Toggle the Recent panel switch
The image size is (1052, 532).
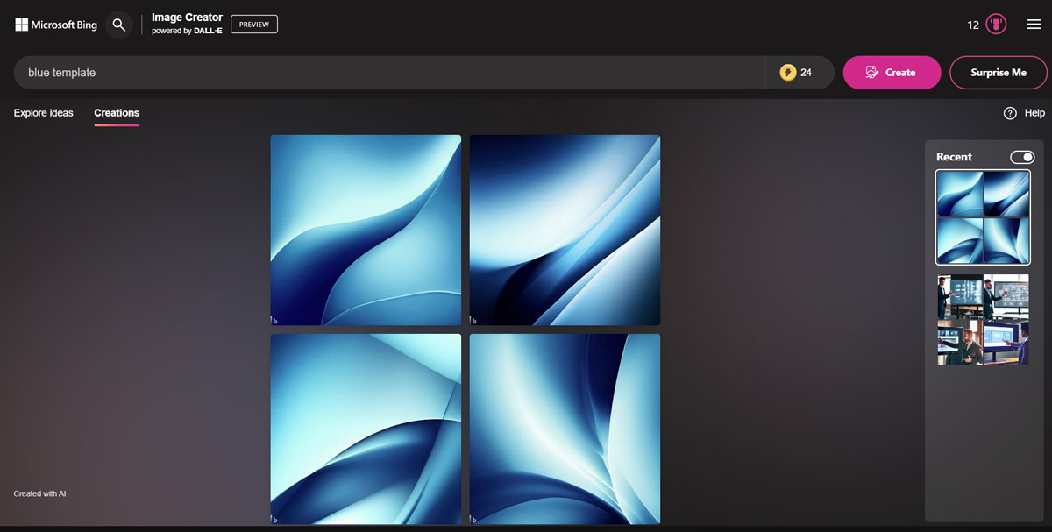(1022, 157)
